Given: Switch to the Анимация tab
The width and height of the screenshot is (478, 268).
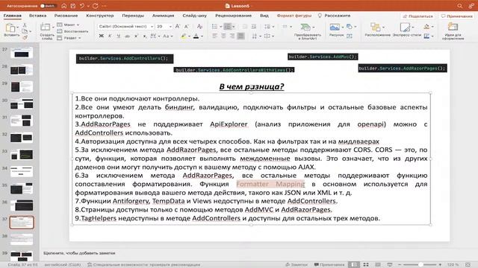Looking at the screenshot, I should (x=163, y=16).
